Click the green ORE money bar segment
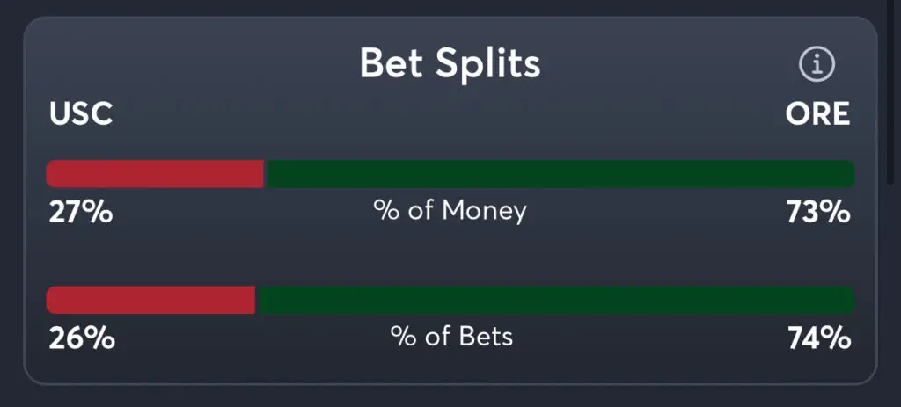Viewport: 901px width, 407px height. (x=560, y=174)
